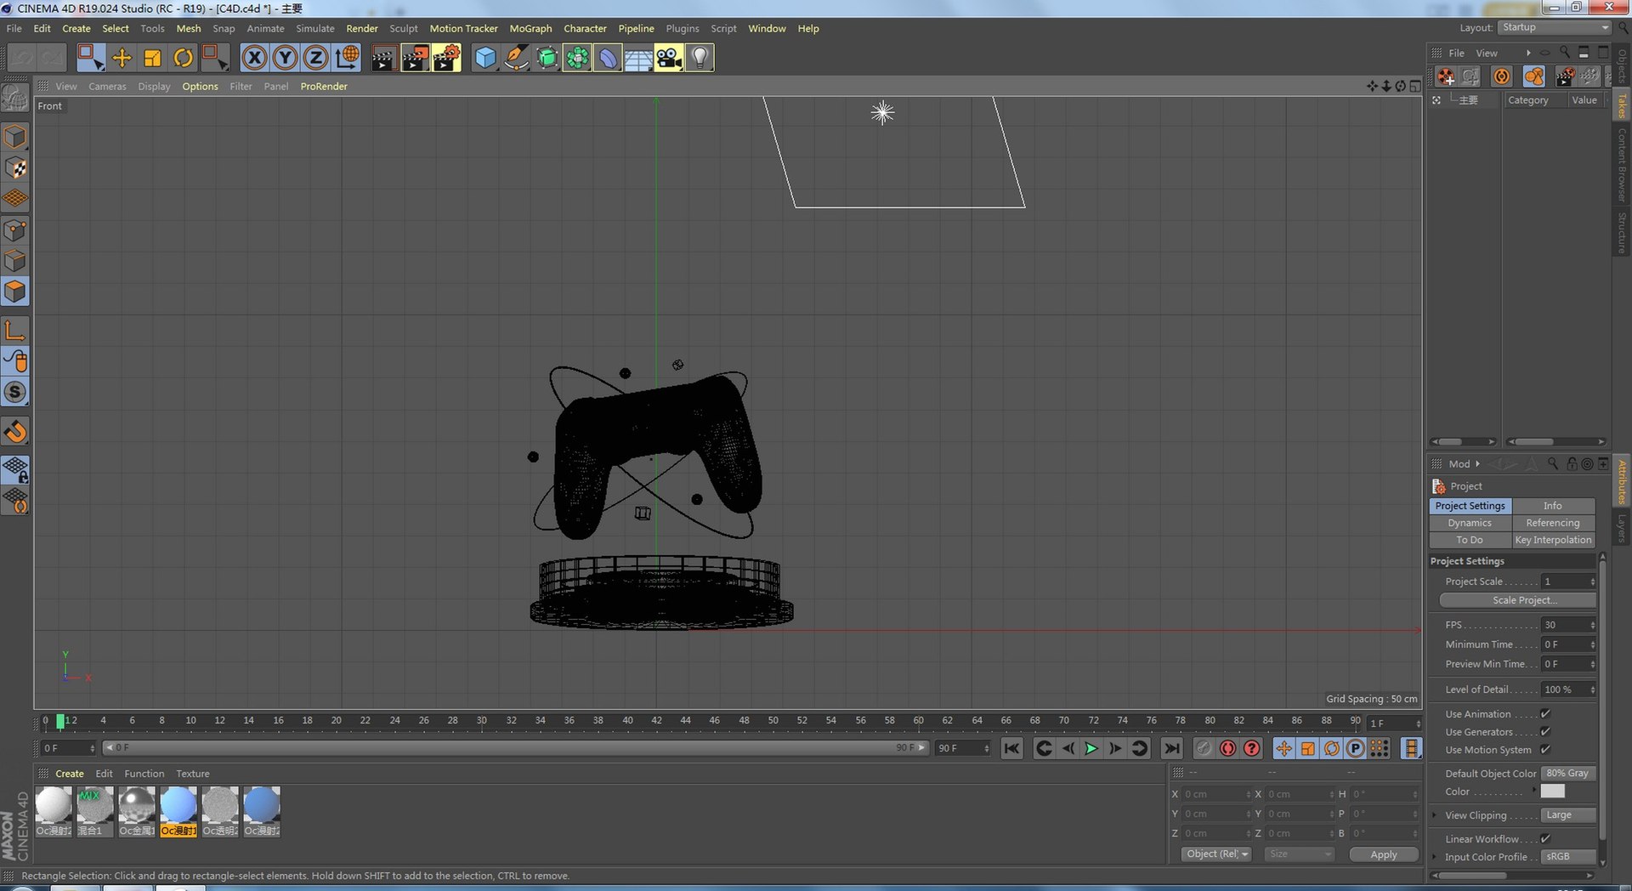1632x891 pixels.
Task: Click the project Color swatch
Action: click(1552, 792)
